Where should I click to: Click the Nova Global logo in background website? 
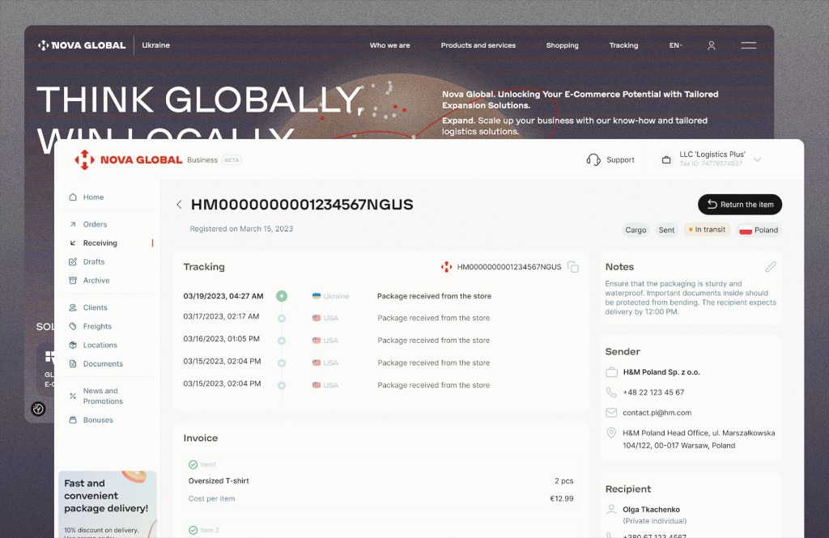(x=82, y=45)
